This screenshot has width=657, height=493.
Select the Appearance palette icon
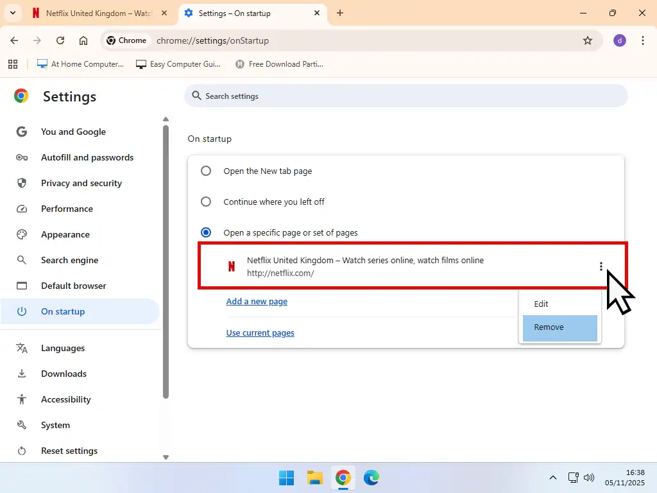pos(22,234)
